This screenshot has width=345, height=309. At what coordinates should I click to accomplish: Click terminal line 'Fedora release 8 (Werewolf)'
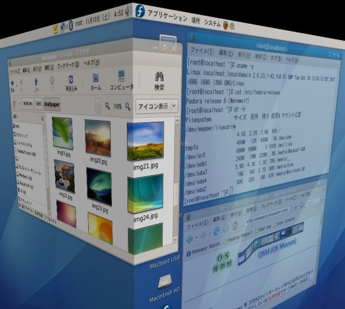click(217, 101)
